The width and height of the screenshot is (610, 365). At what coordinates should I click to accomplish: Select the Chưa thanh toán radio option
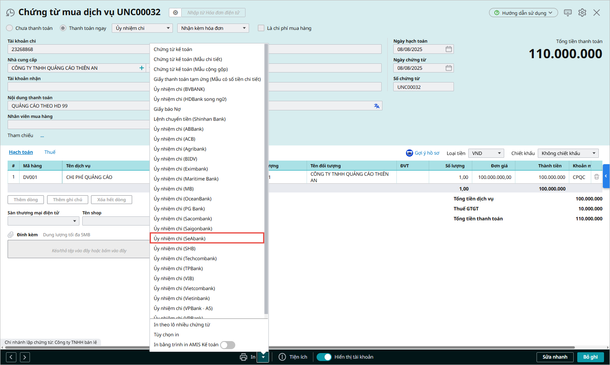10,28
